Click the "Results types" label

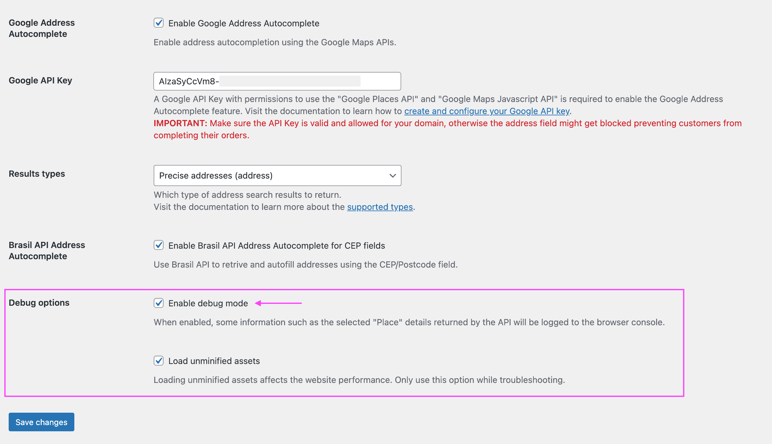coord(37,174)
